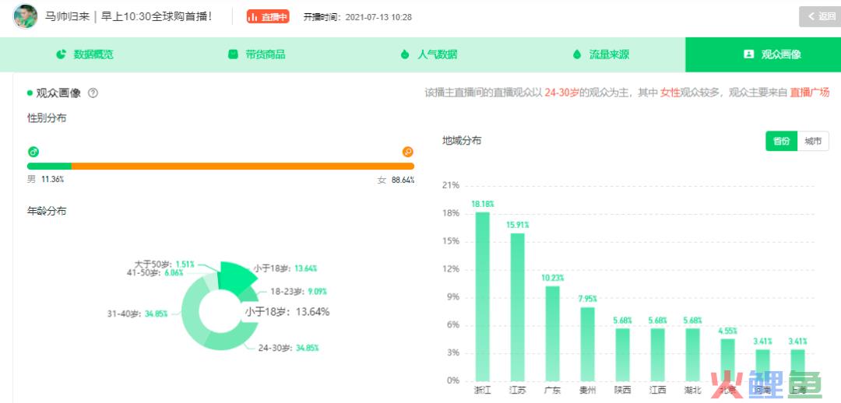Click the male gender icon
Screen dimensions: 841x403
tap(33, 152)
